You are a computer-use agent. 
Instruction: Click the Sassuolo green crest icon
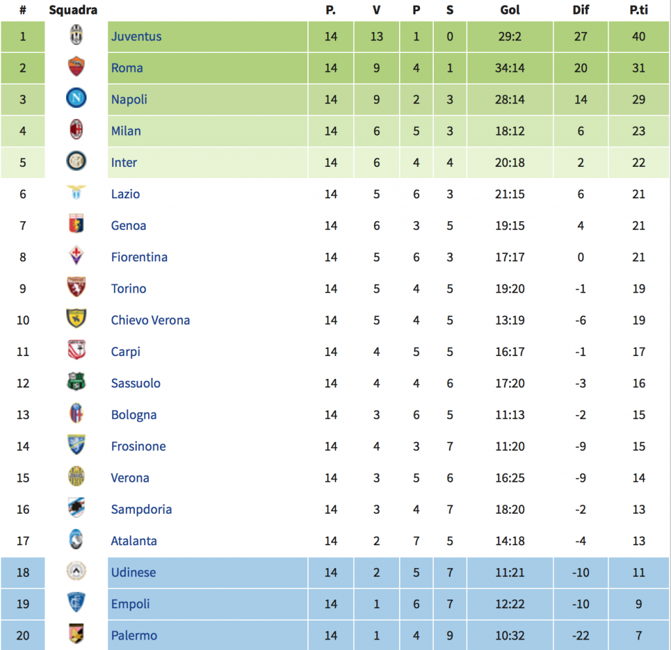pyautogui.click(x=77, y=383)
